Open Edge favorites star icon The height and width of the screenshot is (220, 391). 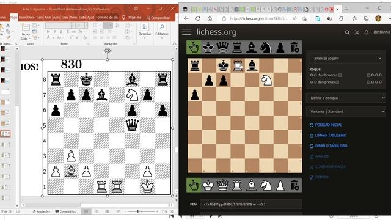[354, 18]
